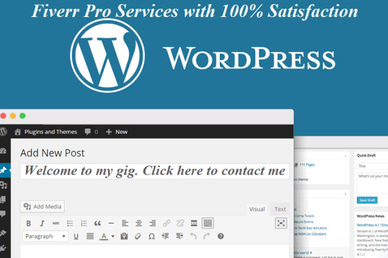Open WordPress 4.1 news link

coord(372,225)
